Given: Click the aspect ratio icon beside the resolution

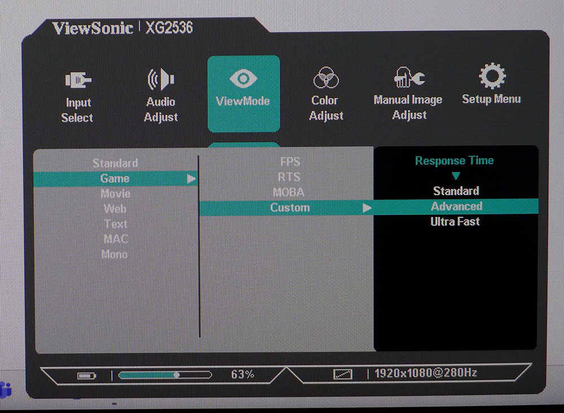Looking at the screenshot, I should pos(342,374).
